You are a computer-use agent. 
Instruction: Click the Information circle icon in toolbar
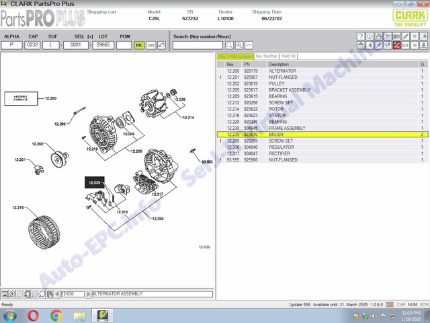pos(370,36)
